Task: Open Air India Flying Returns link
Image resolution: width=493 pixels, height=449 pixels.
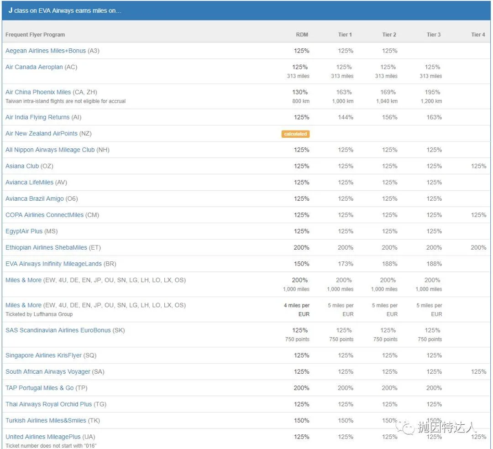Action: tap(37, 117)
